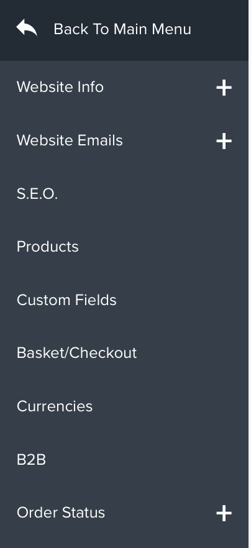Expand Website Info with plus icon
The width and height of the screenshot is (251, 548).
coord(224,88)
